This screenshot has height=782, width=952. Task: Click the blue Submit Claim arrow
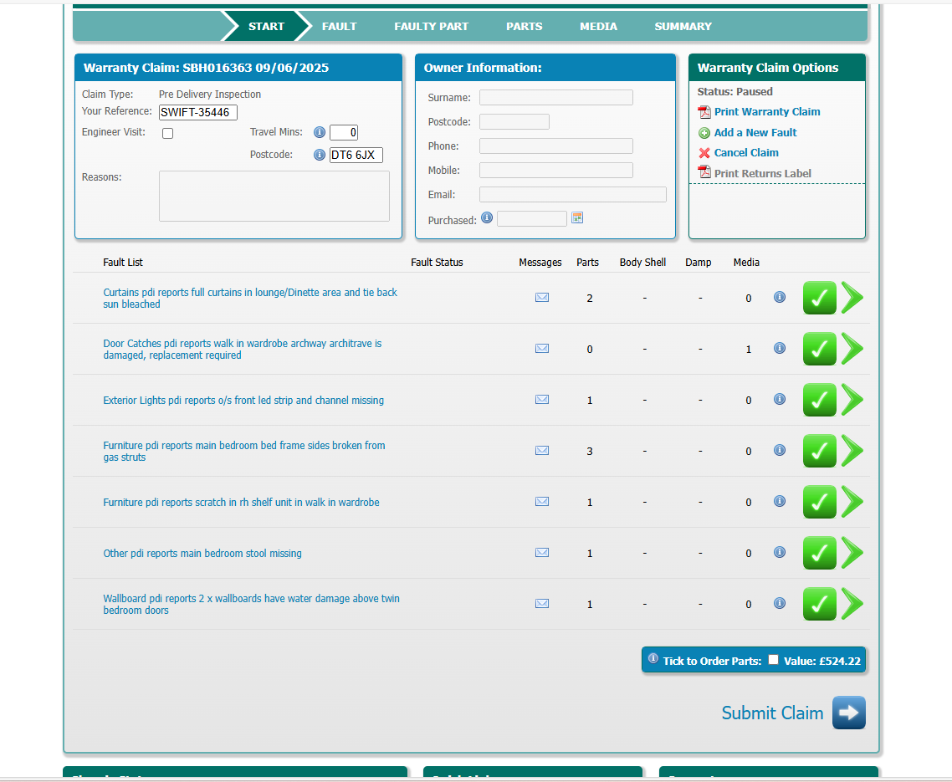tap(848, 713)
